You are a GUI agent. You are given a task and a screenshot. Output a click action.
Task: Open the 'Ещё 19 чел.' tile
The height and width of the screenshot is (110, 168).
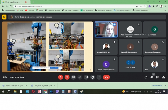pos(130,64)
